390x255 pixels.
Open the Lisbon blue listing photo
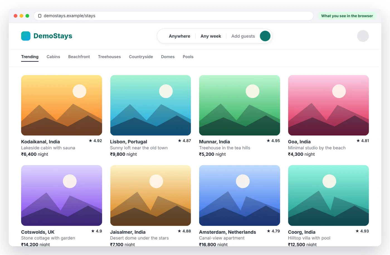(x=150, y=105)
